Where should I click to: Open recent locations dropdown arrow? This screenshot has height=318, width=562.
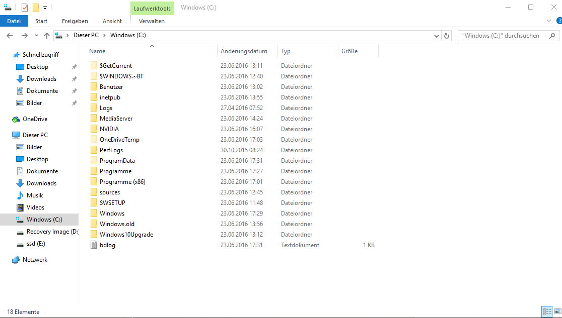(36, 35)
